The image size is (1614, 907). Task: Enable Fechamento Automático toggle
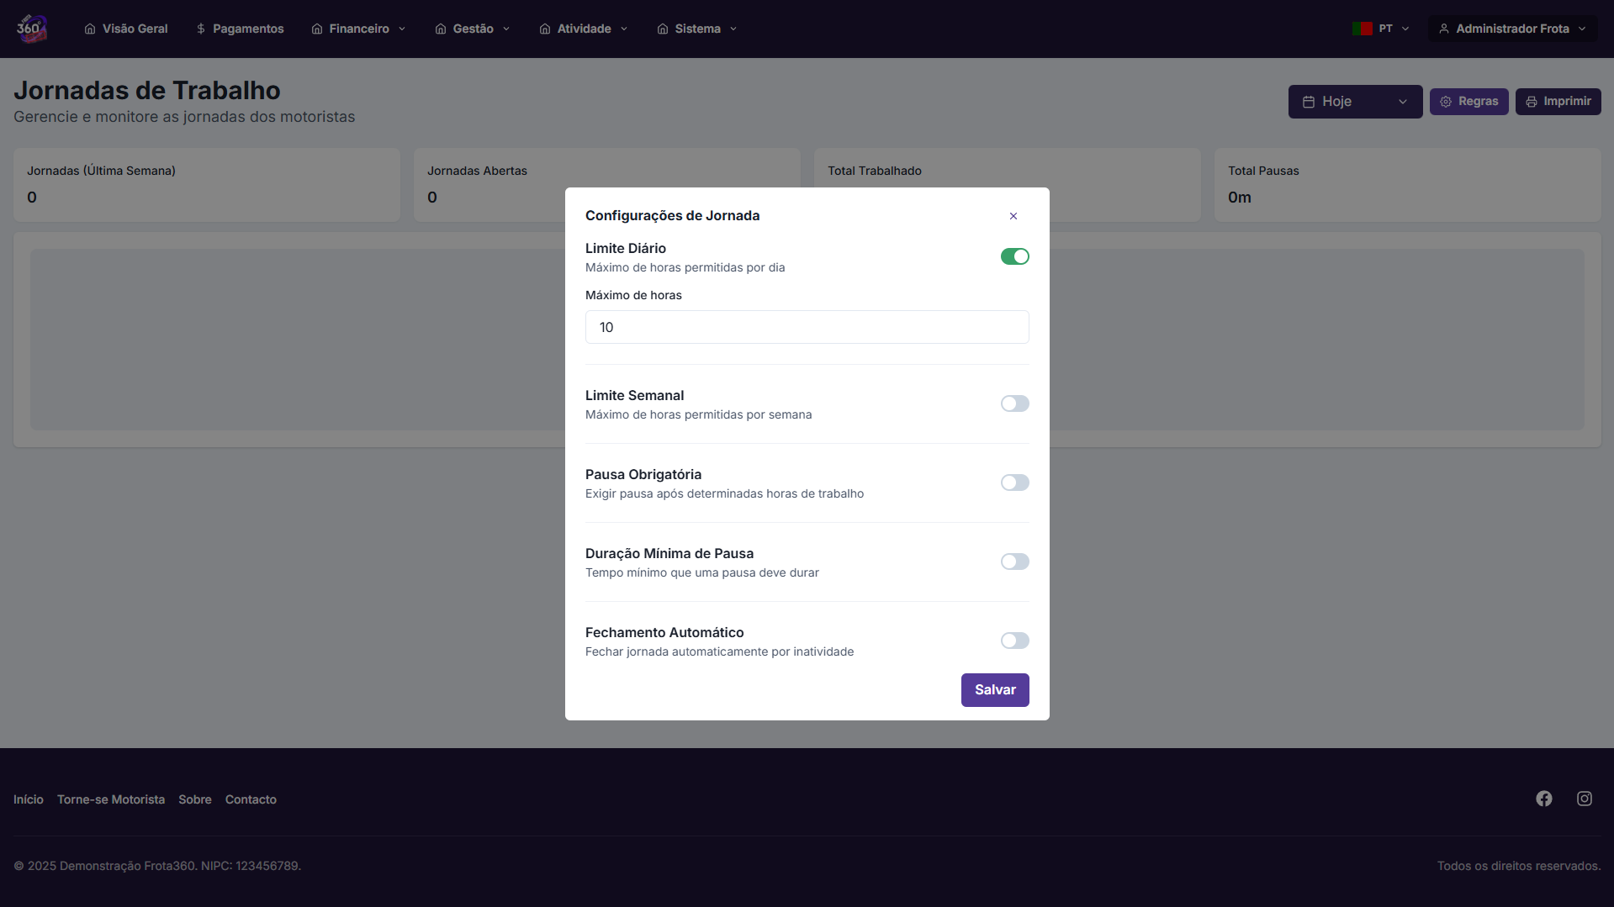coord(1014,641)
